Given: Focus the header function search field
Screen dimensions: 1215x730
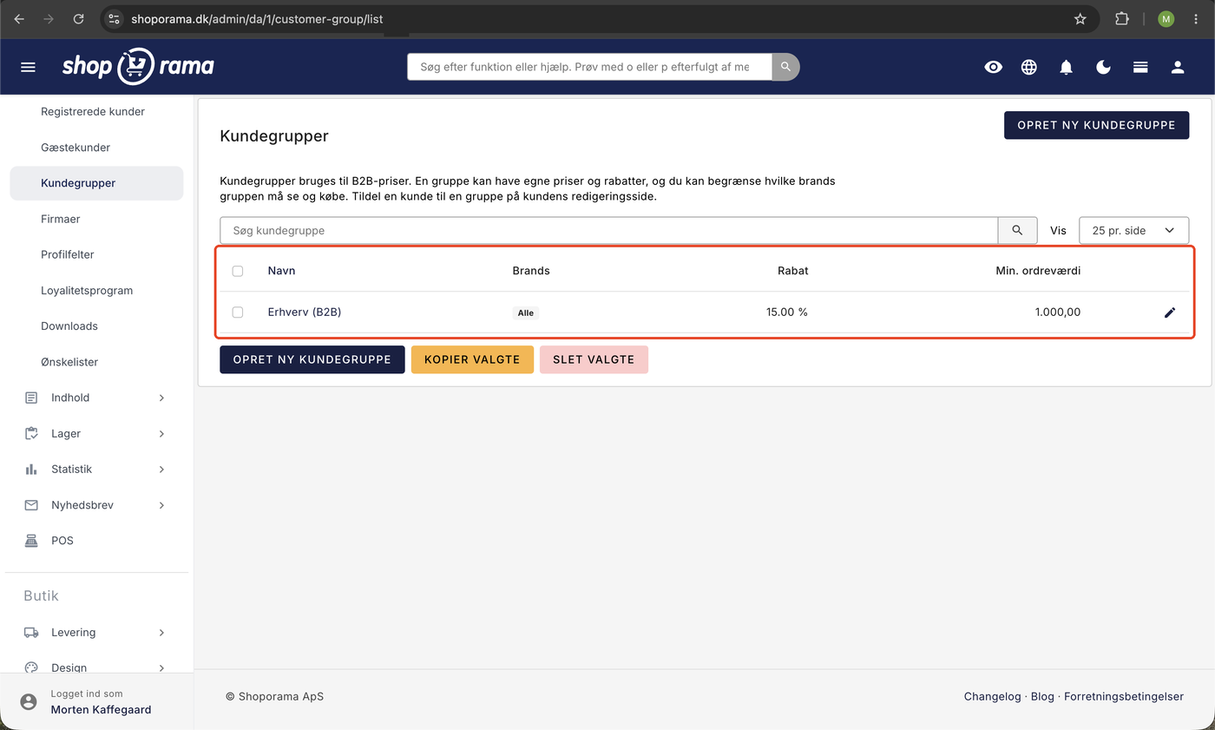Looking at the screenshot, I should coord(589,67).
